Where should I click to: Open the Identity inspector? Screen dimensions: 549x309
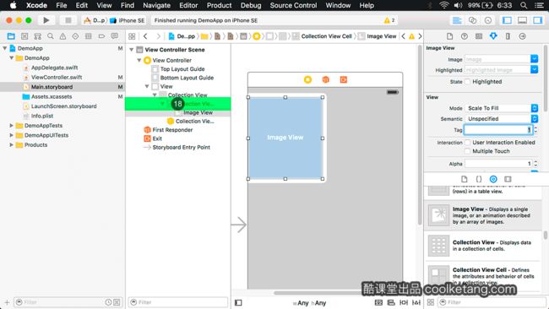pos(479,36)
